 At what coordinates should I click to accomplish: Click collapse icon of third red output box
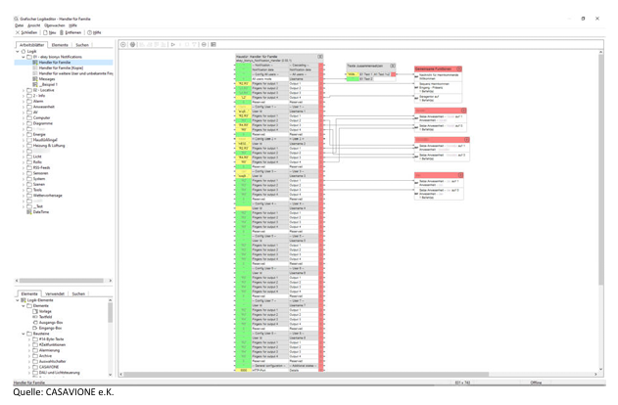click(x=466, y=140)
